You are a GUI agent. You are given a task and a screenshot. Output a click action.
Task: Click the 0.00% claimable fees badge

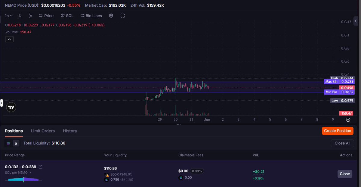tap(197, 171)
